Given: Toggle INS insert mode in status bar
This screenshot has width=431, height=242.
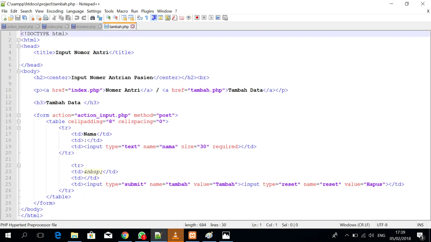Looking at the screenshot, I should [420, 225].
